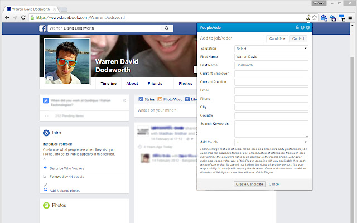Close the PeopleAdder panel

coord(308,27)
